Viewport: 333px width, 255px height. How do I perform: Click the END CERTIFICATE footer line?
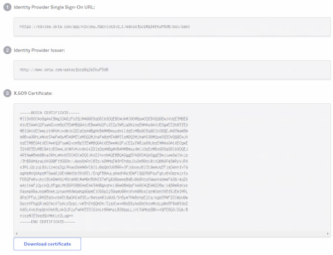coord(47,222)
